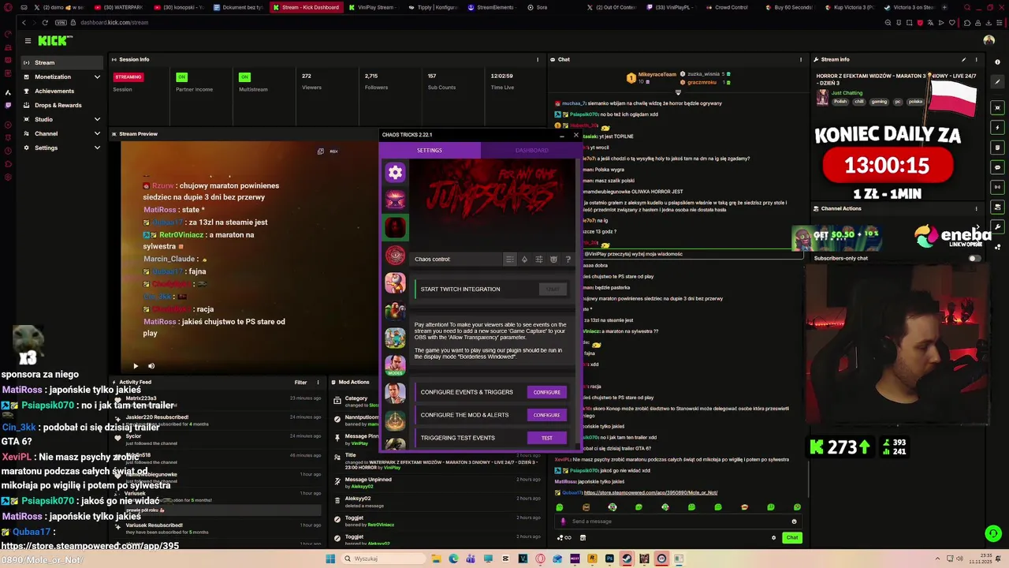Open Session Info panel three-dot menu
Screen dimensions: 1009x568
pos(538,59)
